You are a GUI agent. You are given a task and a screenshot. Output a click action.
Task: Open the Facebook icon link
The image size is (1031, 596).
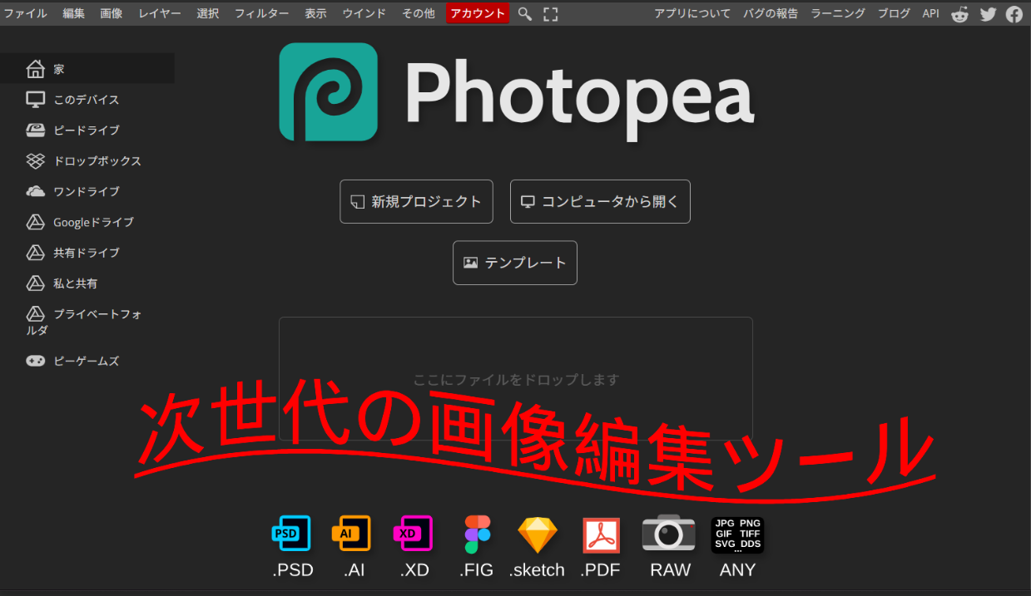(x=1014, y=14)
